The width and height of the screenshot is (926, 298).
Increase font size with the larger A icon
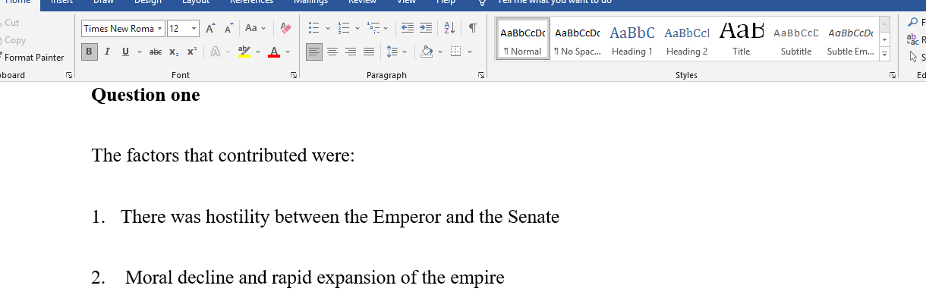coord(210,29)
